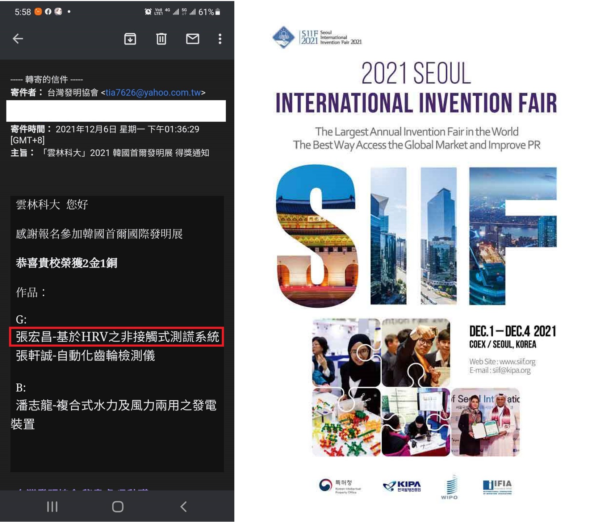Click the WIPO logo at poster bottom
Viewport: 594px width, 522px height.
[x=449, y=487]
